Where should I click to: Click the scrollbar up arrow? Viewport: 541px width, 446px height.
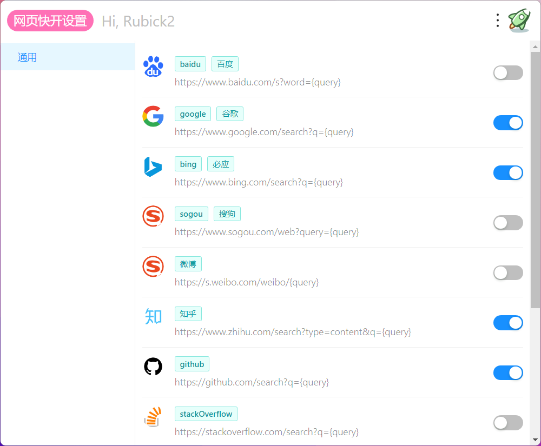tap(535, 46)
